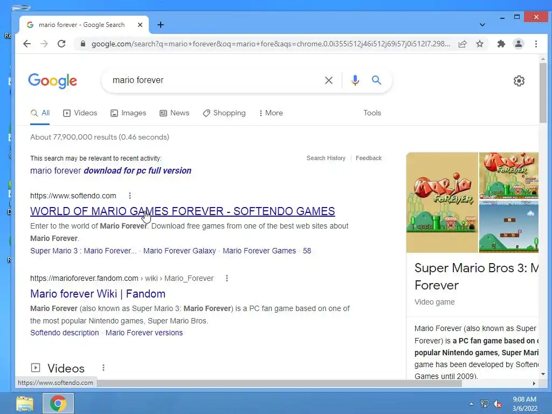Screen dimensions: 552x414
Task: Go back using the browser back arrow
Action: point(27,44)
